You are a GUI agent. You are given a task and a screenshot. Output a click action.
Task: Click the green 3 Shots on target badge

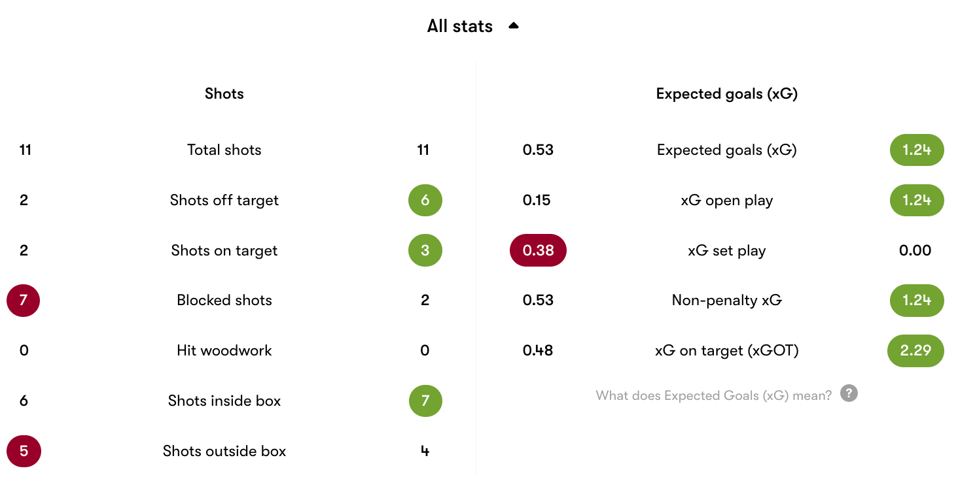425,250
